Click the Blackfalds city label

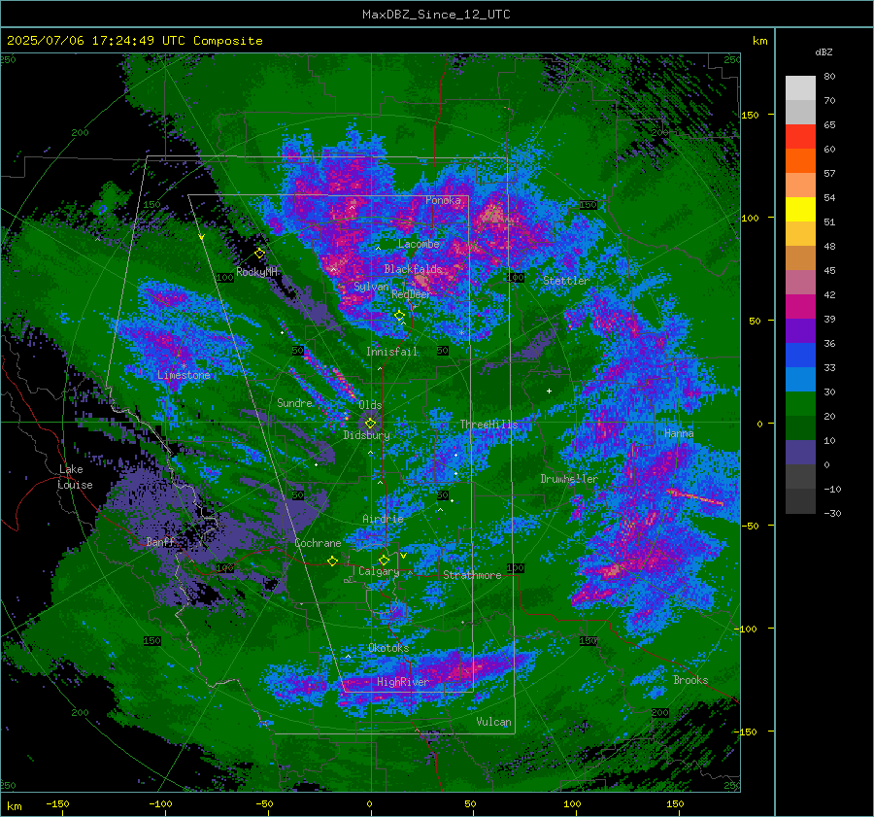click(x=413, y=269)
